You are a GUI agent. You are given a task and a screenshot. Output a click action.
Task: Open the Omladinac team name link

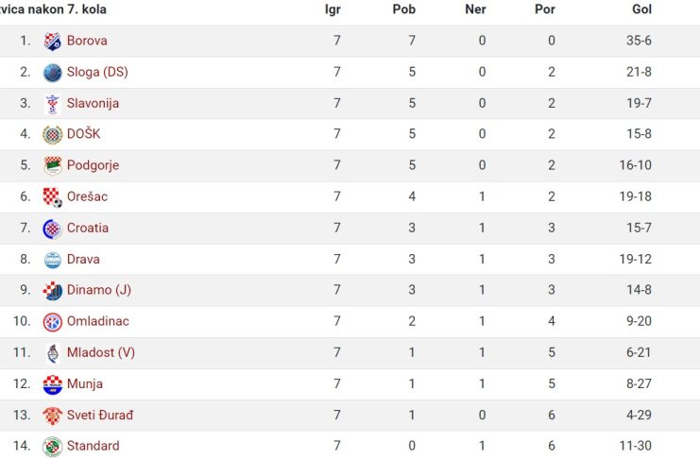(x=97, y=321)
